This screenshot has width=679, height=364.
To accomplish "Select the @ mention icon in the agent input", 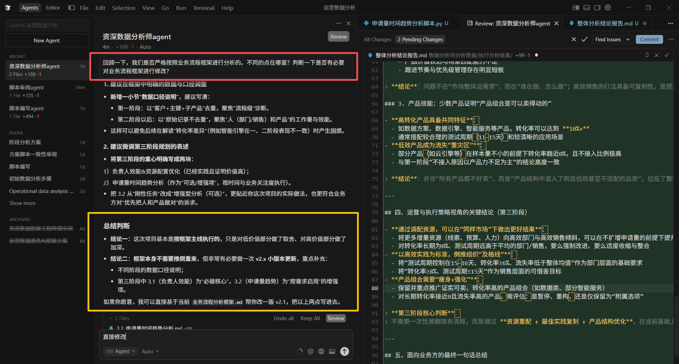I will click(x=310, y=351).
